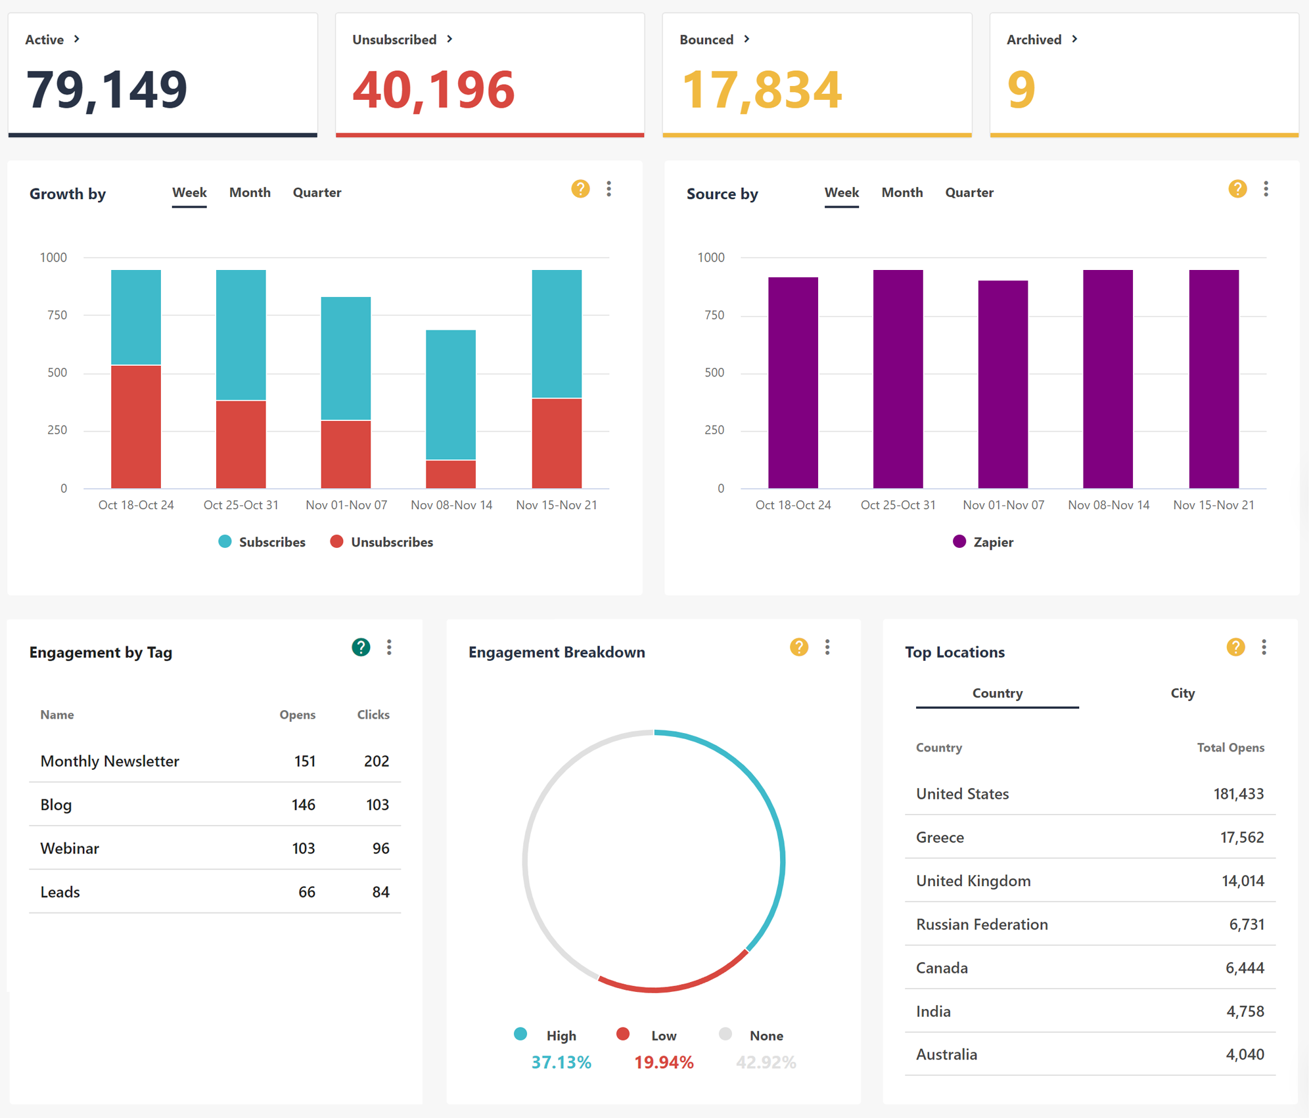Click the Total Opens column header
This screenshot has height=1118, width=1309.
point(1230,748)
